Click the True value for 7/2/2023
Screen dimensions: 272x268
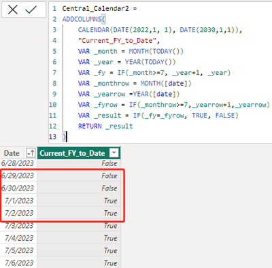pyautogui.click(x=110, y=213)
